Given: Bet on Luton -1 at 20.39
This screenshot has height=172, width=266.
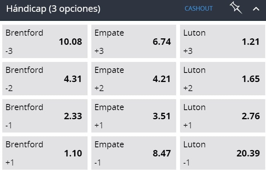Looking at the screenshot, I should 223,153.
